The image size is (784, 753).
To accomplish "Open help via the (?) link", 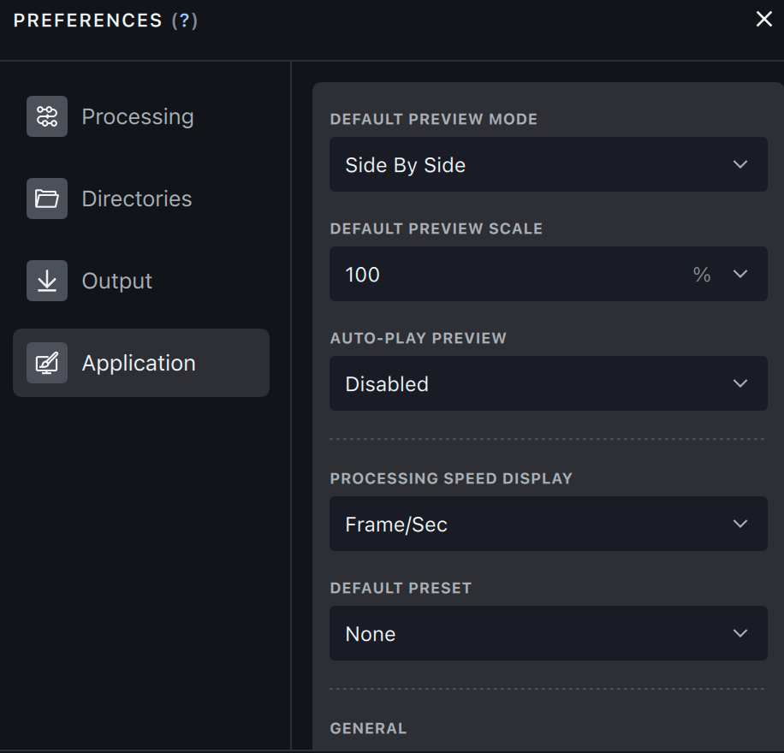I will 185,21.
